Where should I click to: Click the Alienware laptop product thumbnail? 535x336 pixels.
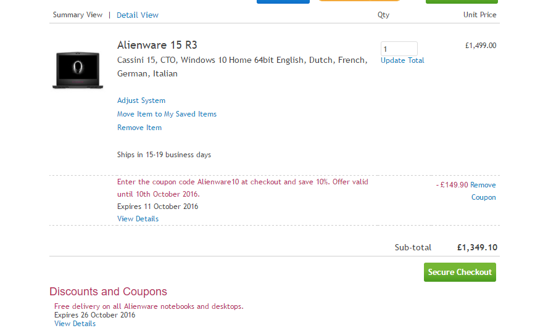tap(77, 70)
